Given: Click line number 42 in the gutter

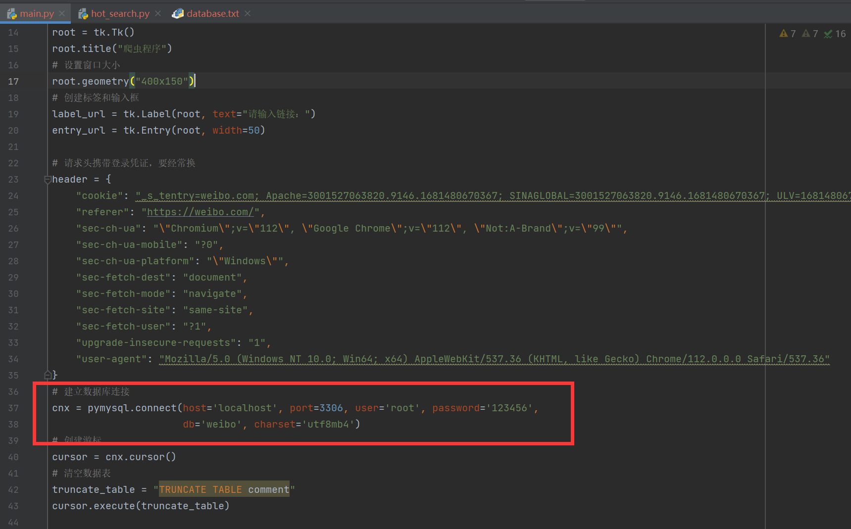Looking at the screenshot, I should tap(13, 490).
